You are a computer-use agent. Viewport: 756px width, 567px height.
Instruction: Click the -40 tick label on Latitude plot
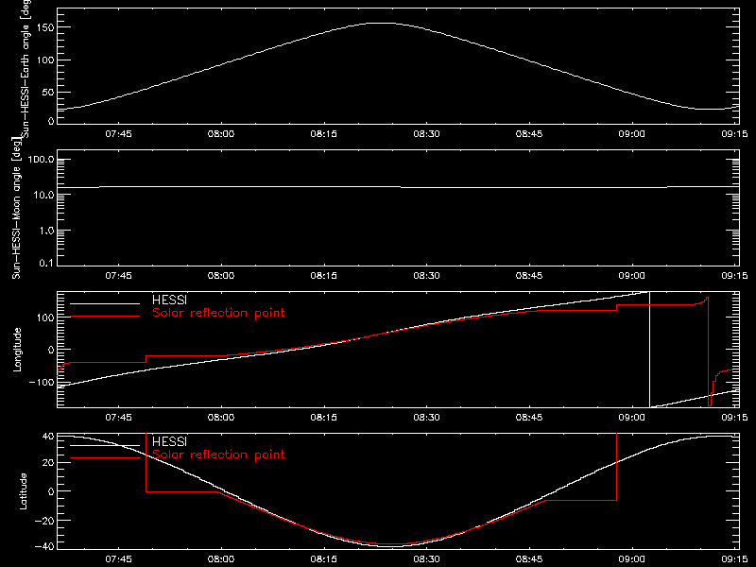tap(44, 546)
